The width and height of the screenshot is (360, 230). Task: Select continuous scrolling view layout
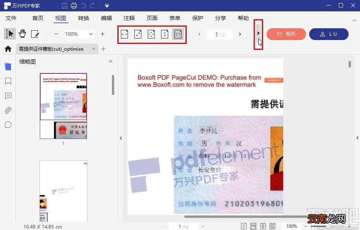coord(253,226)
